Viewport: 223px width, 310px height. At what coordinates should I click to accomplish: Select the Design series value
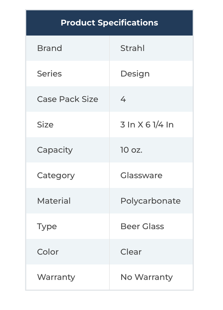pyautogui.click(x=135, y=74)
